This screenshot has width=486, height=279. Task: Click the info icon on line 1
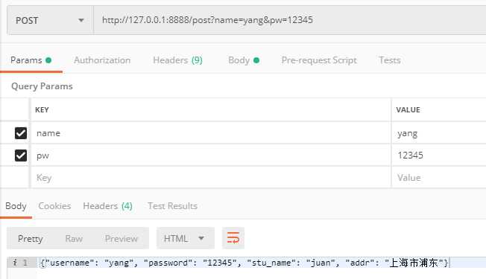coord(15,263)
